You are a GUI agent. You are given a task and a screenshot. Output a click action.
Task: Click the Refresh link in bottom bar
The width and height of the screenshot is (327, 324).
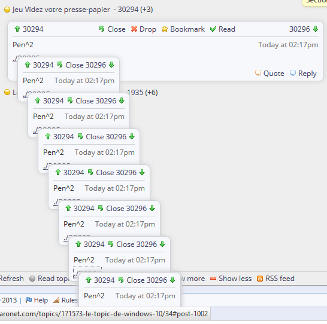(11, 279)
